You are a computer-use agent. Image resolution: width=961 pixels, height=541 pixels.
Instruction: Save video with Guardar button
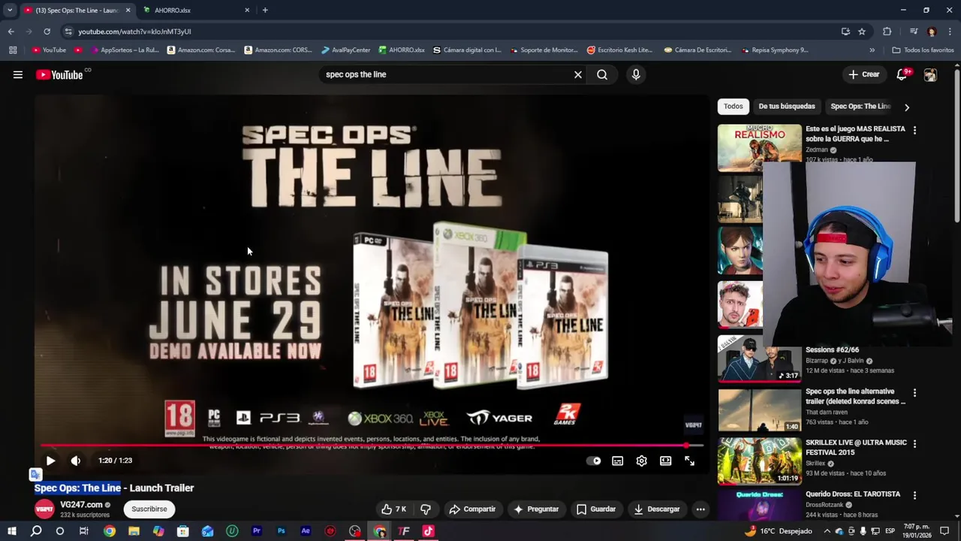coord(596,509)
